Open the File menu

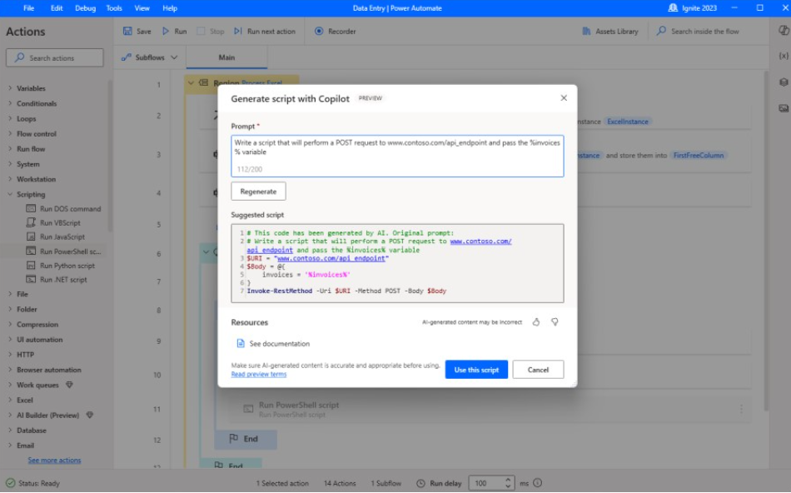pyautogui.click(x=29, y=8)
